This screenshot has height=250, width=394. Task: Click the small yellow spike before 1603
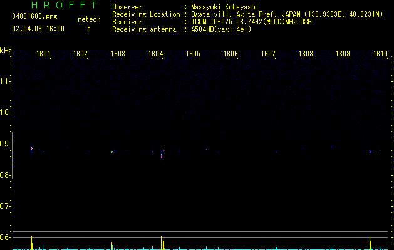point(112,246)
